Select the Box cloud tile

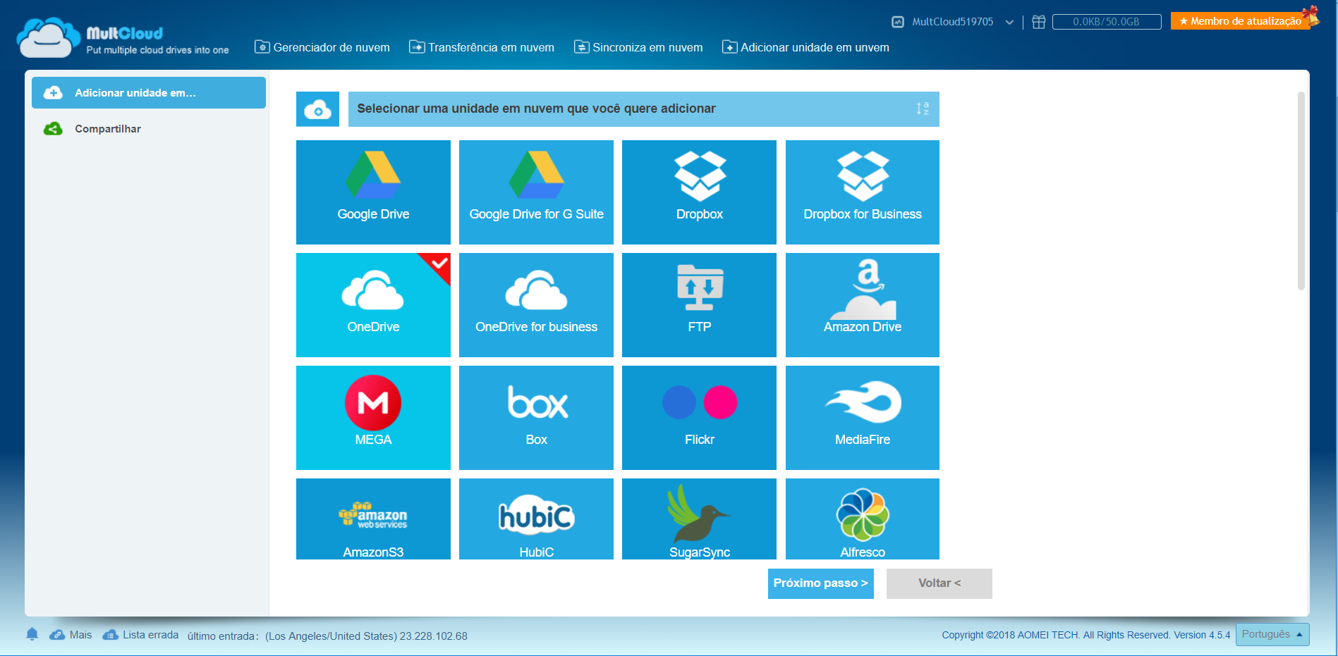[536, 418]
